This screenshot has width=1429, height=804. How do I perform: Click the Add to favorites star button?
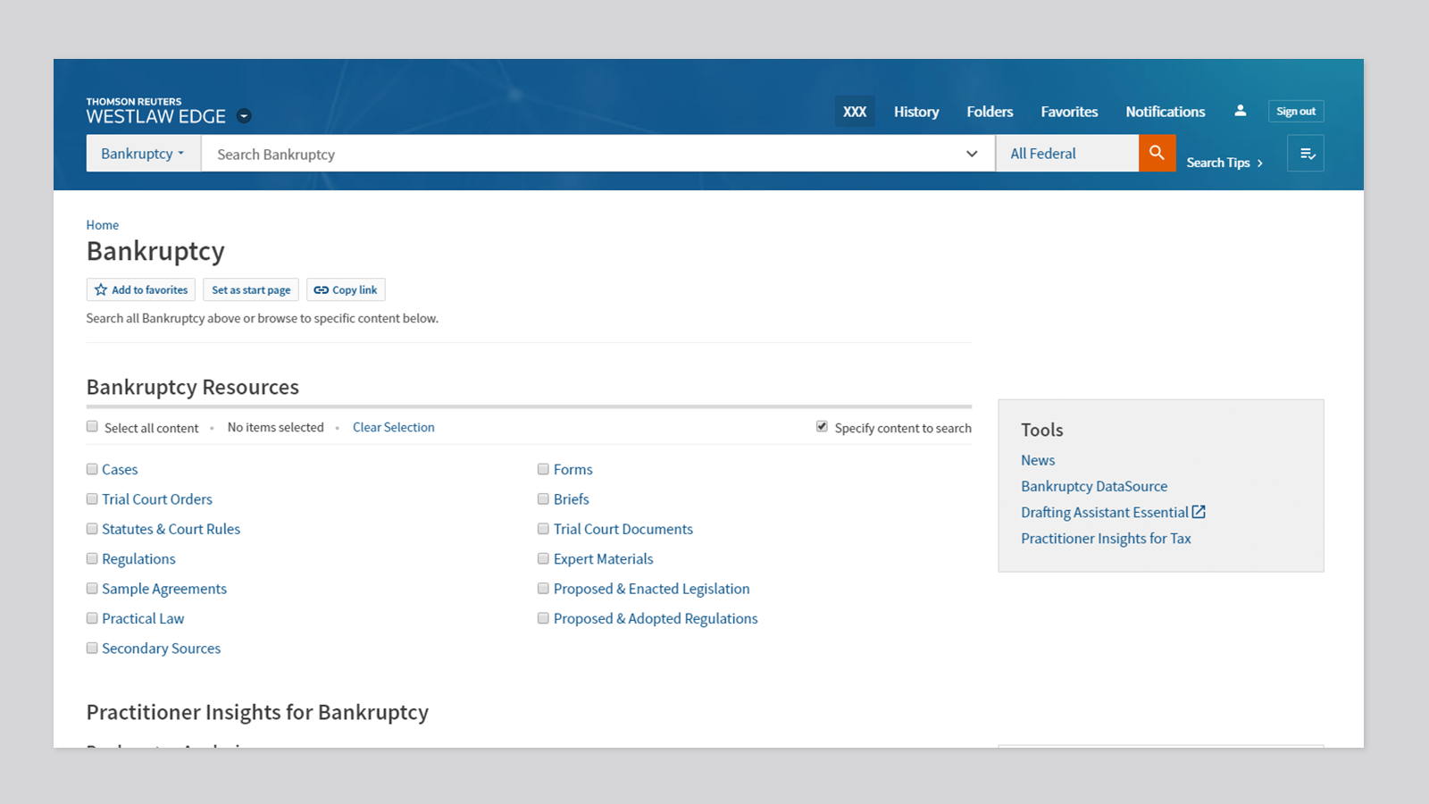(141, 290)
